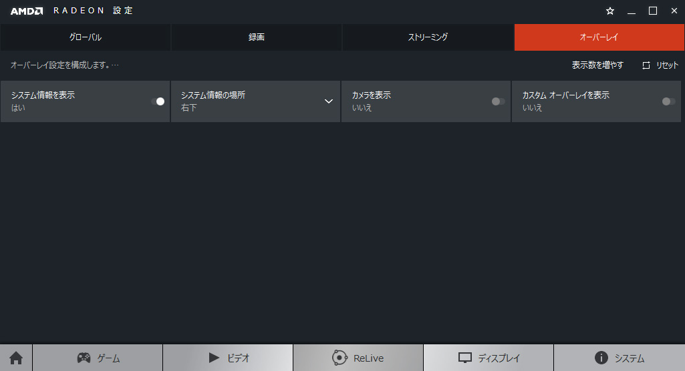Click 表示数を増やす button
This screenshot has height=371, width=685.
pos(597,65)
